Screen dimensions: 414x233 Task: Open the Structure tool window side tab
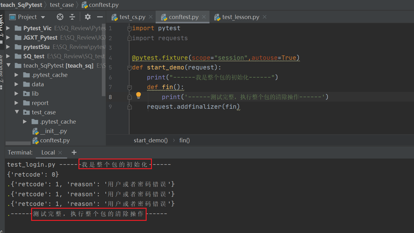point(2,72)
